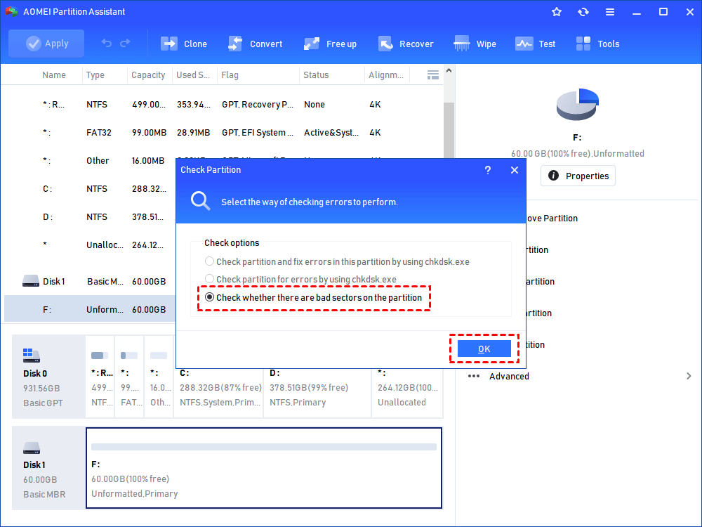
Task: Open Properties of partition F:
Action: [578, 176]
